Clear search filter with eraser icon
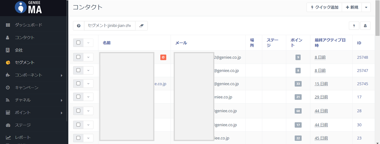The height and width of the screenshot is (144, 380). [x=141, y=26]
